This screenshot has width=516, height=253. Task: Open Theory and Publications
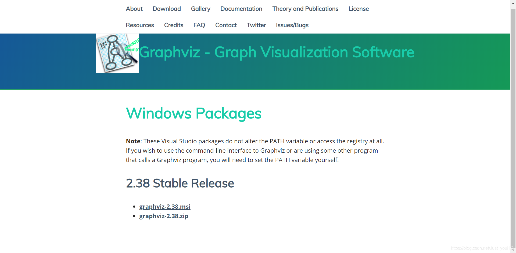(x=305, y=9)
